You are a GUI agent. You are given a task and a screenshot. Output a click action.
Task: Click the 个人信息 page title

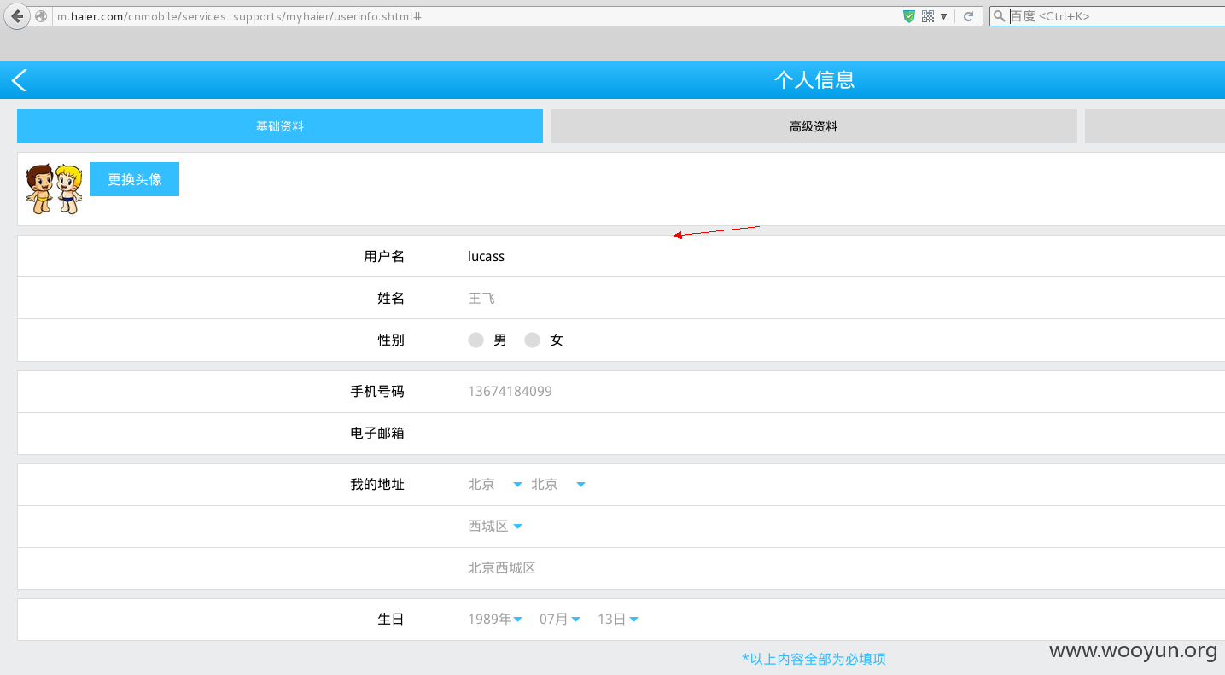[x=814, y=80]
